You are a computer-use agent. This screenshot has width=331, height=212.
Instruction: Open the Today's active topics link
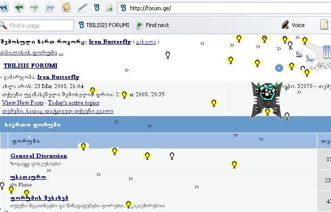(x=74, y=102)
